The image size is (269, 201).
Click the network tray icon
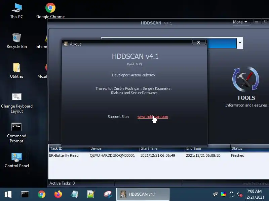(215, 194)
